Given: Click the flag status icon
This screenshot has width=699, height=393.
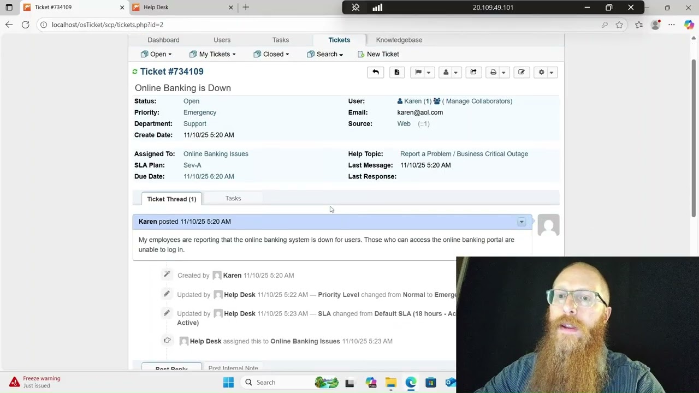Looking at the screenshot, I should (x=418, y=72).
